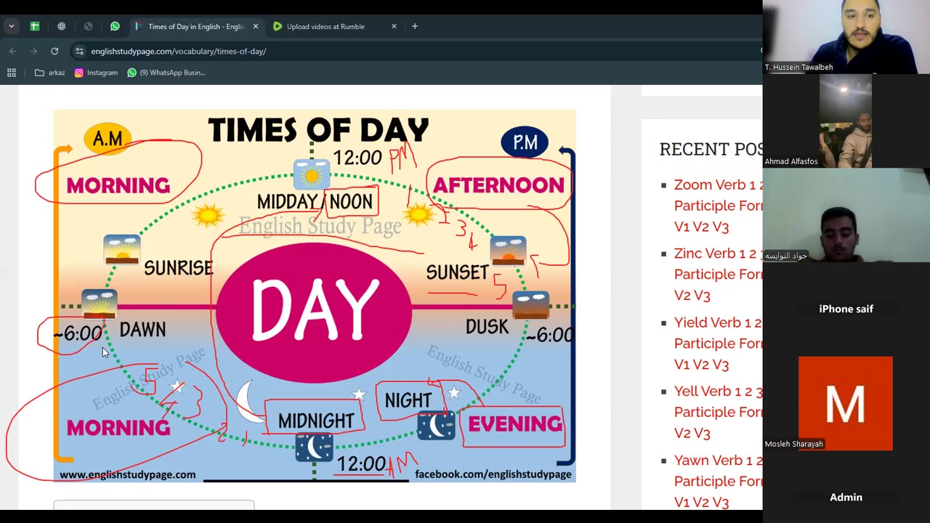Open the Instagram bookmark
The image size is (930, 523).
96,73
